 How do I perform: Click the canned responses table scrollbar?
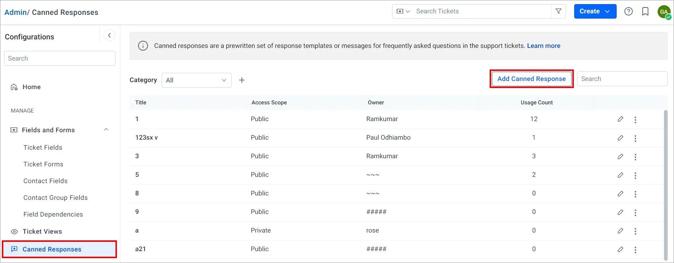pyautogui.click(x=665, y=185)
